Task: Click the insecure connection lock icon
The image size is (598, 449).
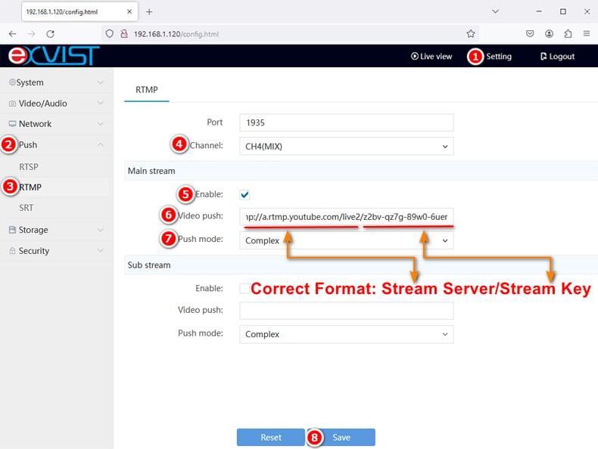Action: pyautogui.click(x=124, y=34)
